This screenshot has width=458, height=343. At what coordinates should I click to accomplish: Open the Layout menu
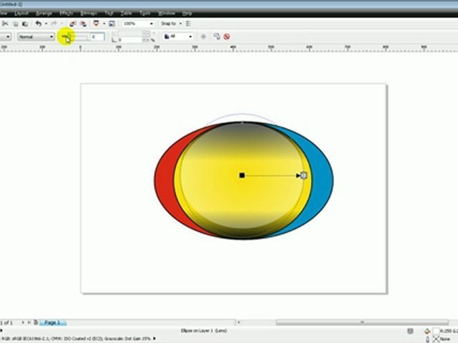[x=21, y=13]
